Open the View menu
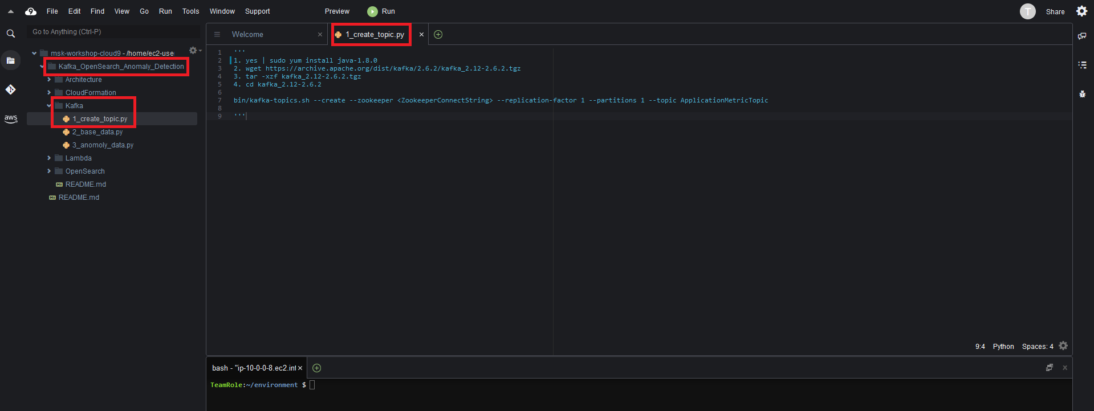 [x=122, y=11]
